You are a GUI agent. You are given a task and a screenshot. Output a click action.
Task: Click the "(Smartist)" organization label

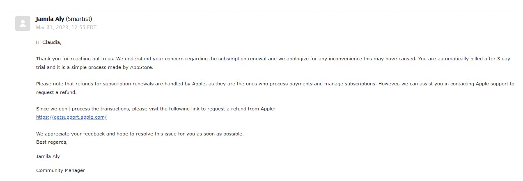point(79,19)
